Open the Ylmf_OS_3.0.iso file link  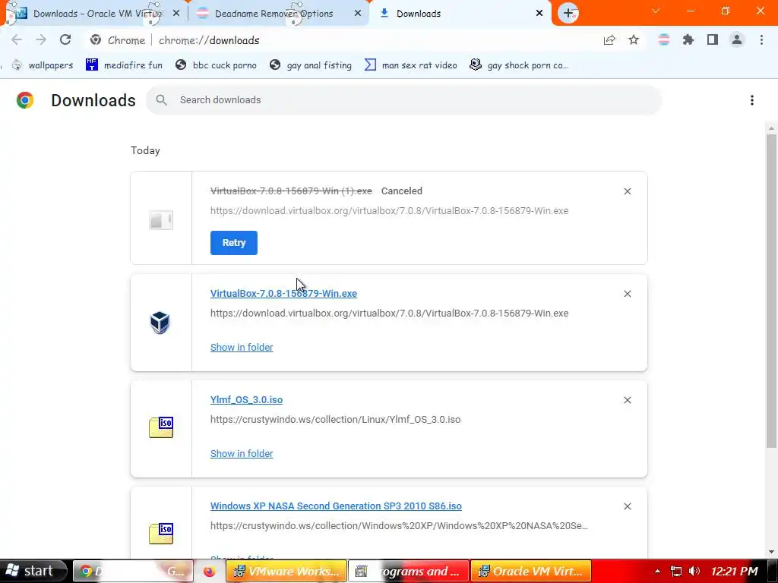246,399
